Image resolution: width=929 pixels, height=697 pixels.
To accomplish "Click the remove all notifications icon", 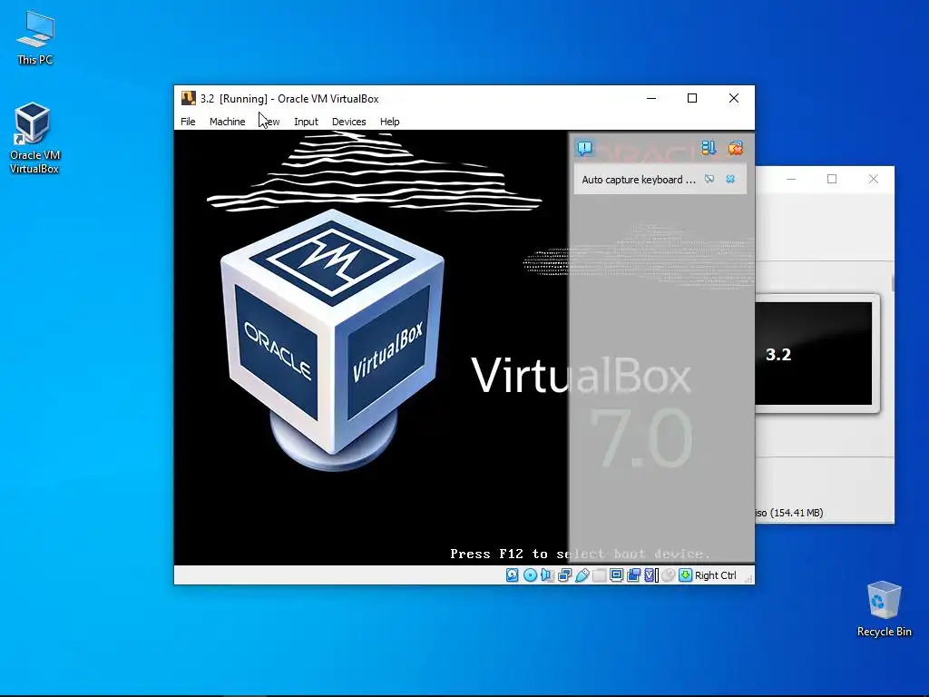I will point(735,148).
